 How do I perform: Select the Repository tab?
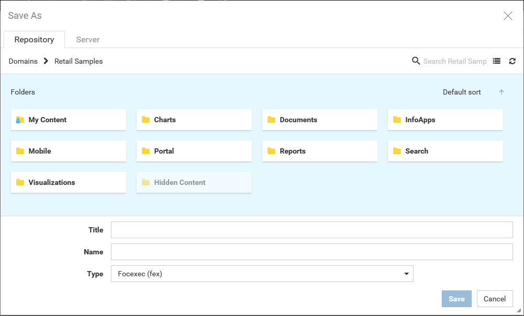34,40
